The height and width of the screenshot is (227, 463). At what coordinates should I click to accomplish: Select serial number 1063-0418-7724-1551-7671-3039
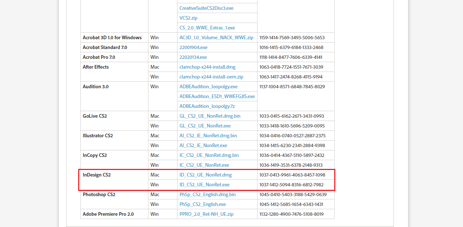(291, 67)
